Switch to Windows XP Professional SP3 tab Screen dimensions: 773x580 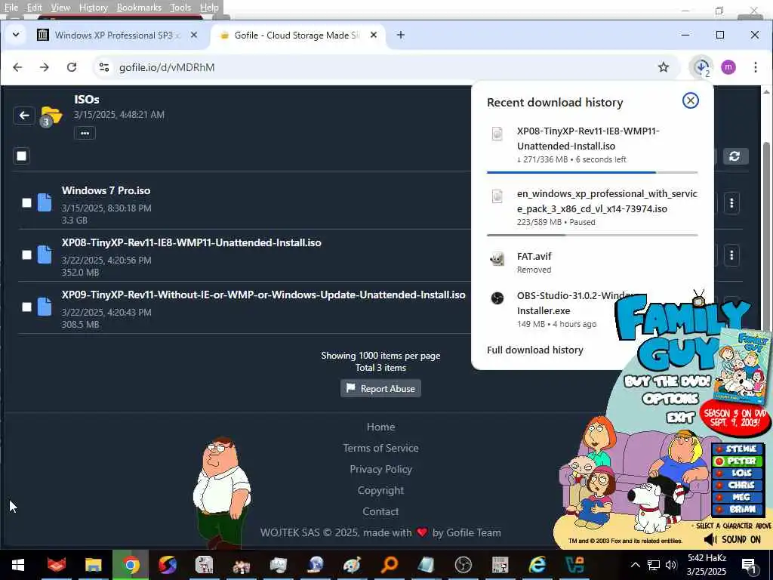pyautogui.click(x=117, y=35)
